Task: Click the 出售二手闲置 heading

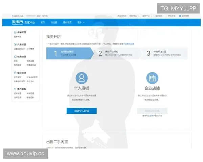Action: pos(57,142)
